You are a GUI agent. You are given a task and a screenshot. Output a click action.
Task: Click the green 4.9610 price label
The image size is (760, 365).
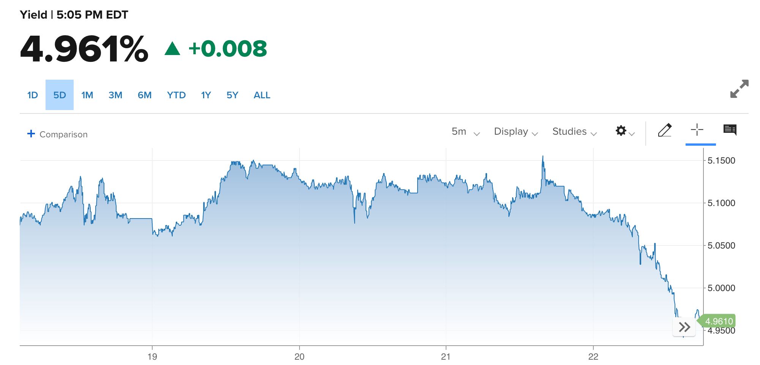click(x=717, y=321)
